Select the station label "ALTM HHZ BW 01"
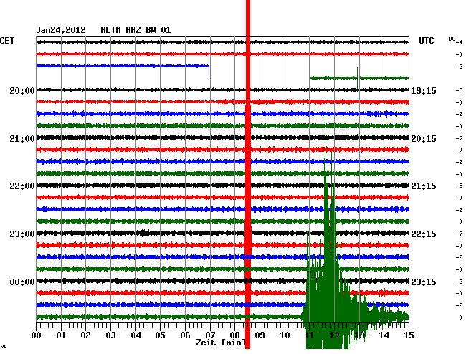The height and width of the screenshot is (354, 466). coord(135,30)
